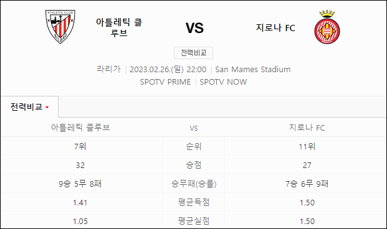Image resolution: width=387 pixels, height=229 pixels.
Task: Click the 승점 row label
Action: [x=194, y=165]
